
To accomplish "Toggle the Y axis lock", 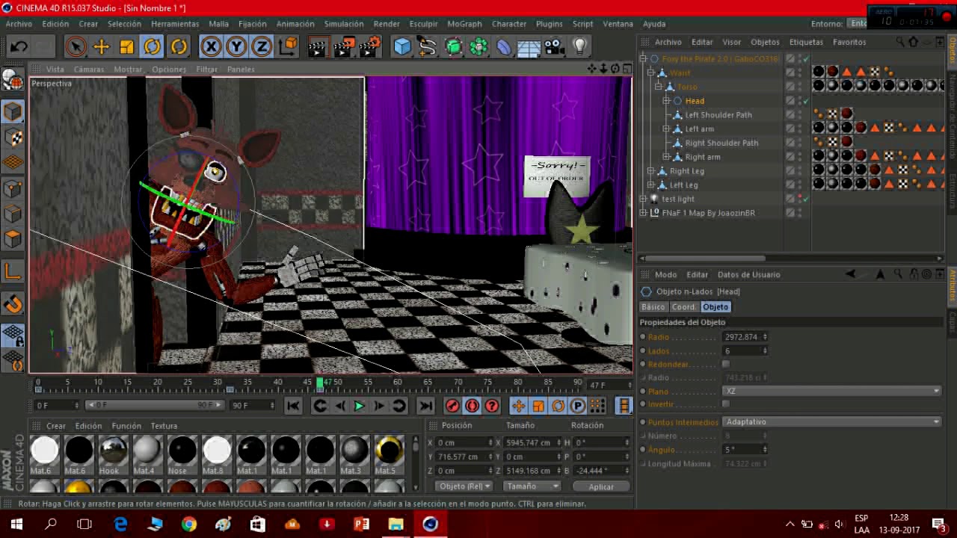I will pyautogui.click(x=236, y=46).
